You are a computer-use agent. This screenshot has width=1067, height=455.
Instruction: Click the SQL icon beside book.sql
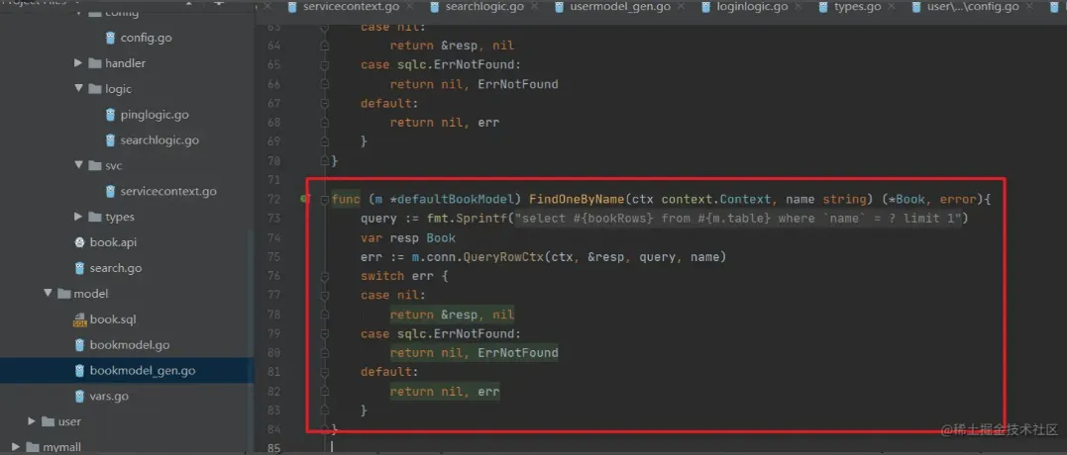pos(79,319)
